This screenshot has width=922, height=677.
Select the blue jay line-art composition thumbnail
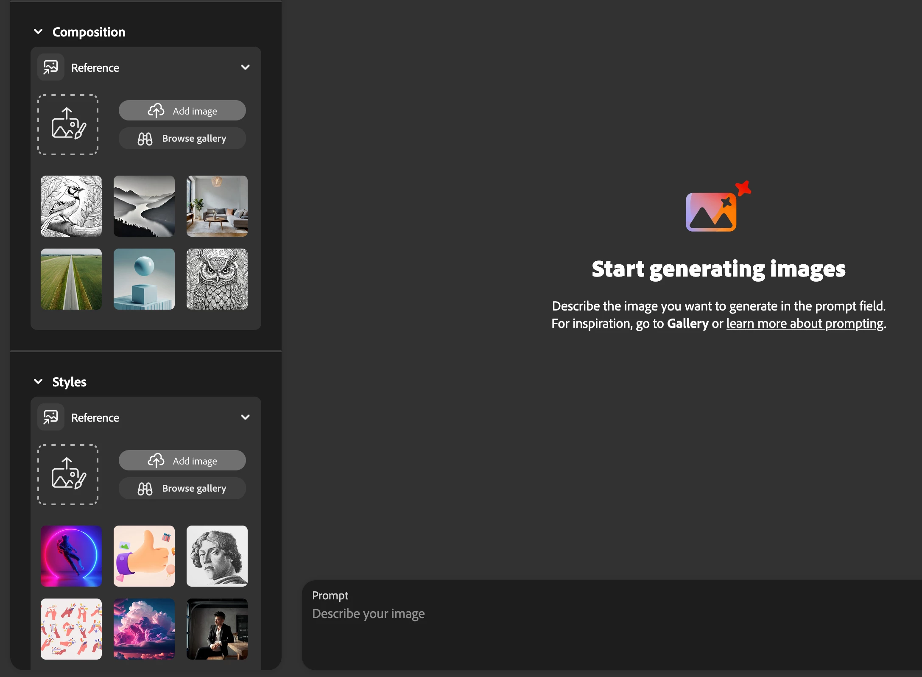[71, 206]
